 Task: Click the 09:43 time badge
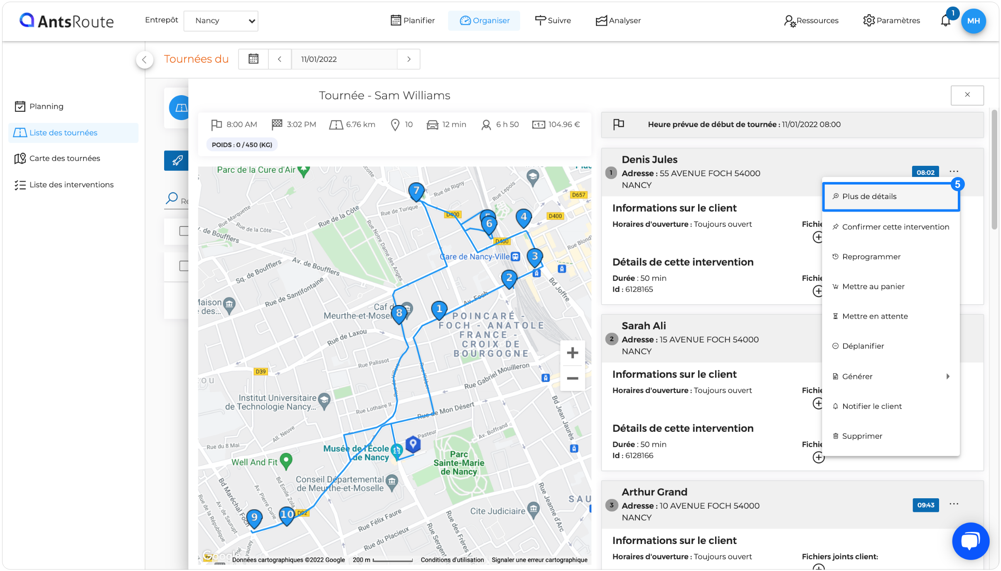pyautogui.click(x=925, y=505)
